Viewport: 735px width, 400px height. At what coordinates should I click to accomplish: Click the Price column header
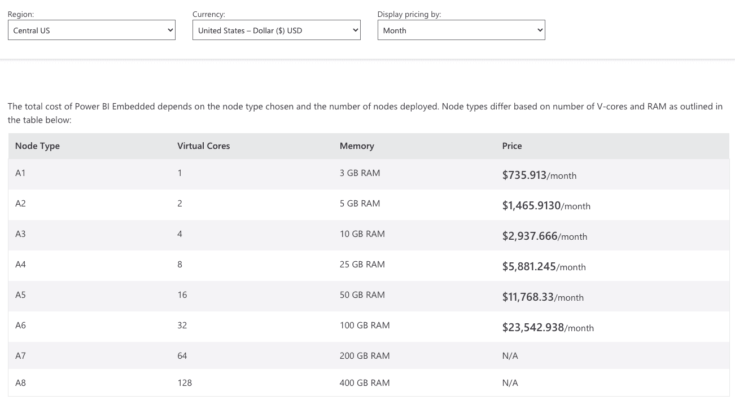(511, 146)
